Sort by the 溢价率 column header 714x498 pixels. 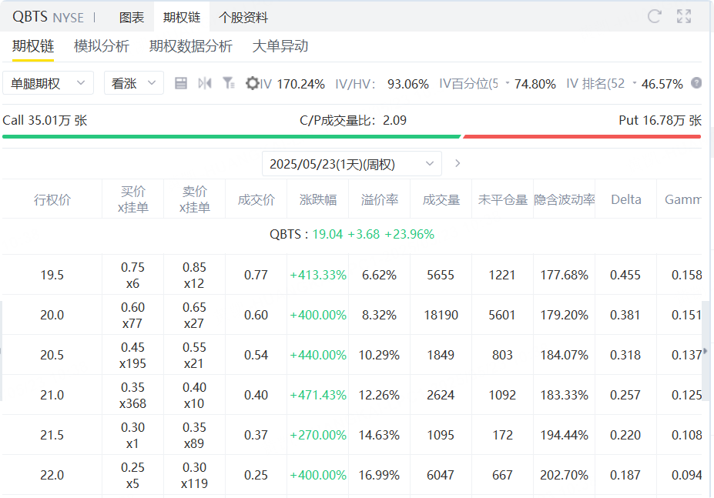tap(379, 199)
